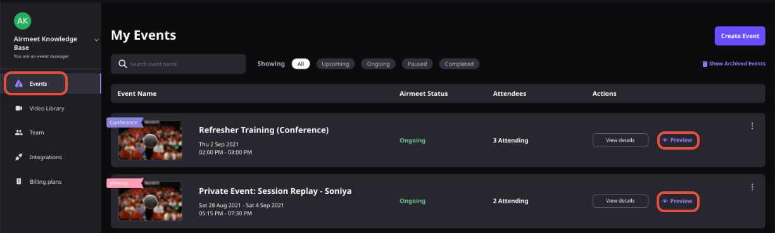Image resolution: width=775 pixels, height=233 pixels.
Task: Open three-dot menu for Refresher Training
Action: [x=752, y=126]
